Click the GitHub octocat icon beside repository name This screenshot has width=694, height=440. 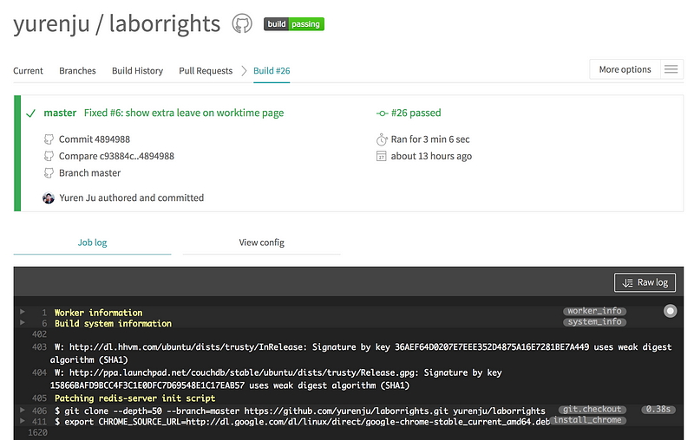click(242, 24)
